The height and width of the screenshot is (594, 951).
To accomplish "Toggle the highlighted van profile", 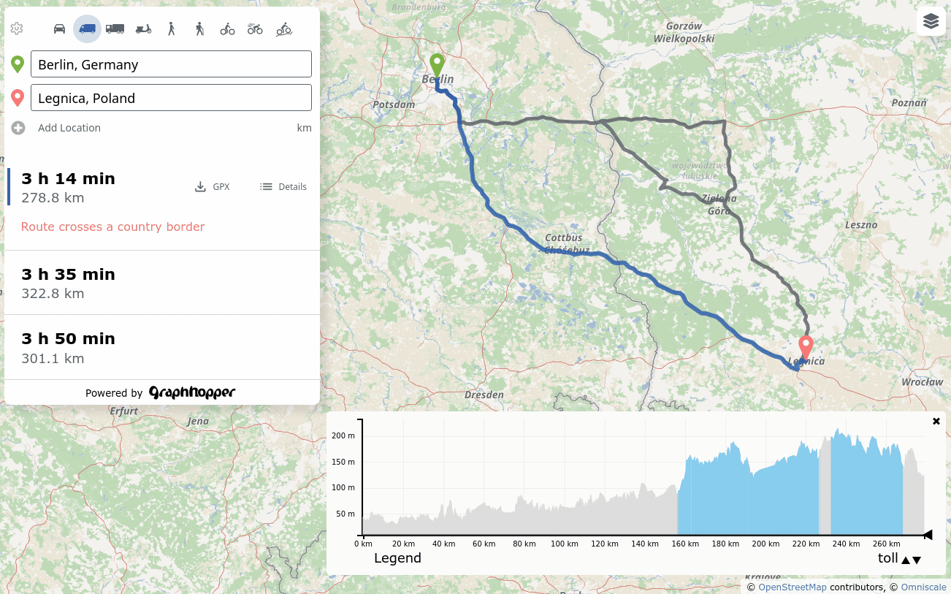I will 87,28.
